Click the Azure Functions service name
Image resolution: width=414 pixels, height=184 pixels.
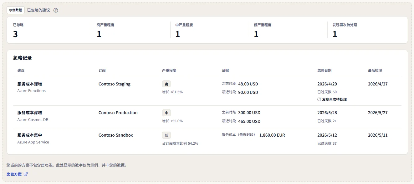click(32, 91)
